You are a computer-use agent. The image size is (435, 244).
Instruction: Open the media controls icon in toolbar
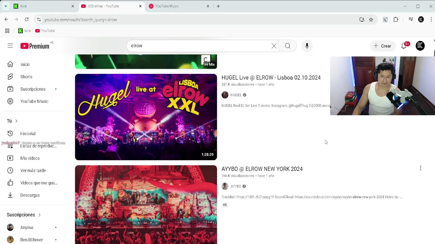411,20
